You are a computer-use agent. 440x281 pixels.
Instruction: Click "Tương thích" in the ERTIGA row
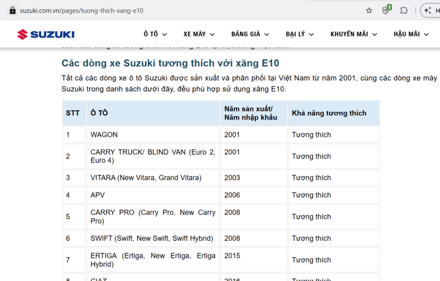tap(311, 260)
